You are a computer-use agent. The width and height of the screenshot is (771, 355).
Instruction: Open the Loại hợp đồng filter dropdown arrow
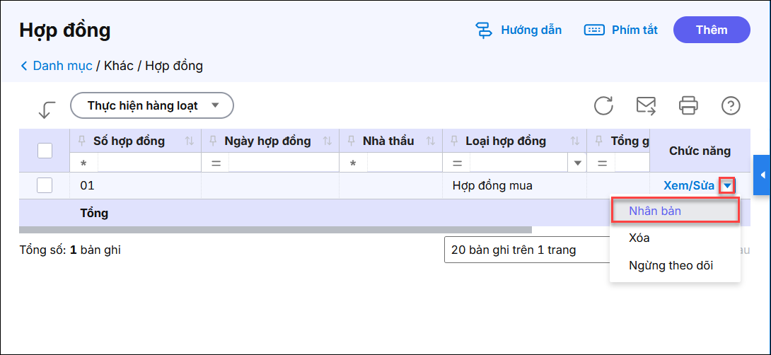(x=578, y=163)
